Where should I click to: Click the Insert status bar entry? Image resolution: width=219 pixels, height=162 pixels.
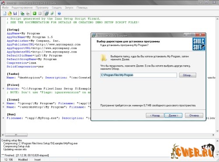(x=37, y=160)
